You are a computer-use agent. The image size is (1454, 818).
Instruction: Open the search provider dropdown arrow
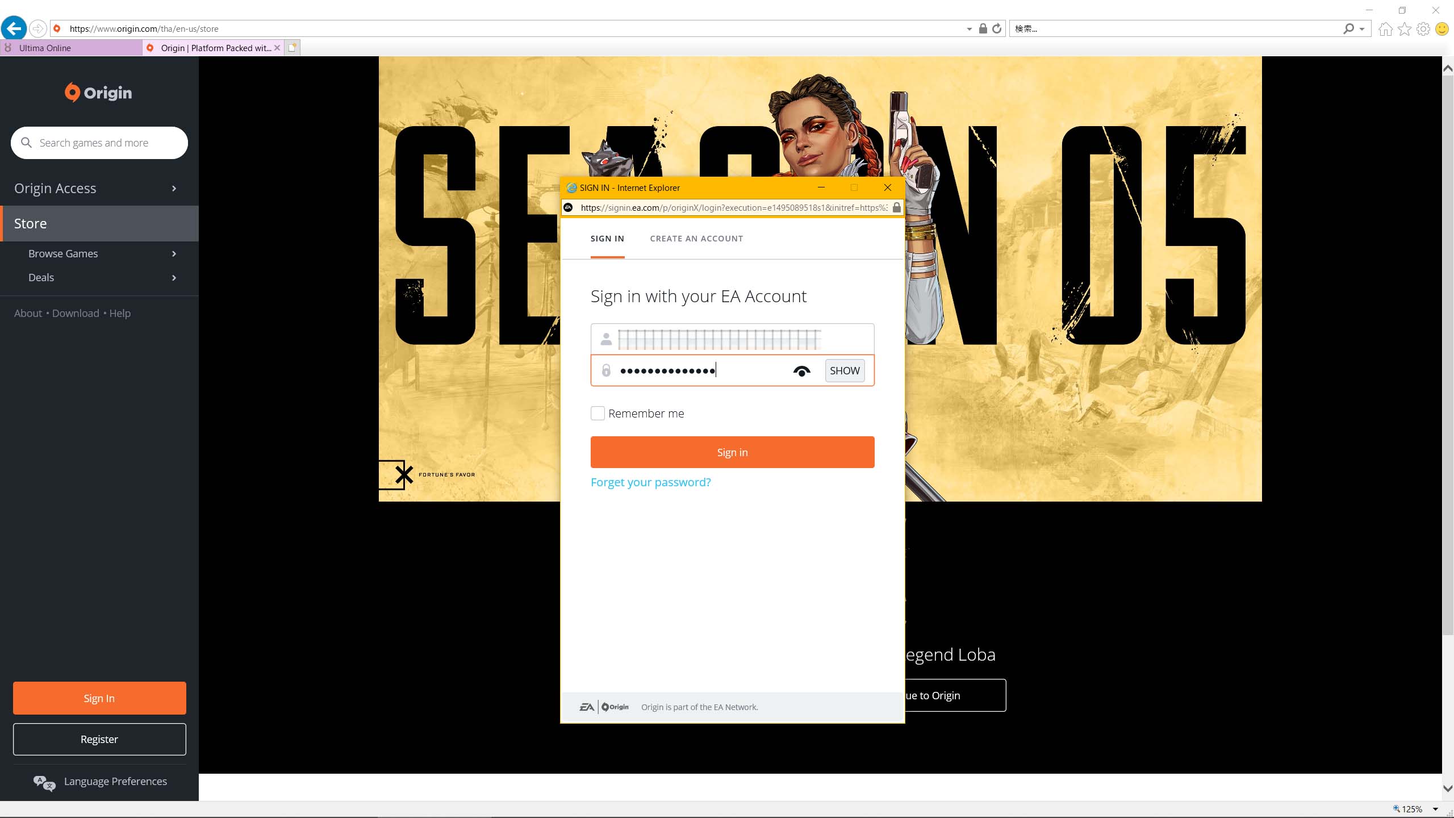[x=1362, y=29]
